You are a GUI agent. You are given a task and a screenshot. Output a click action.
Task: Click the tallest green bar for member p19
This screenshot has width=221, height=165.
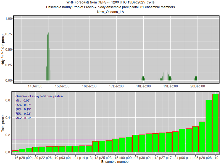tap(215, 123)
